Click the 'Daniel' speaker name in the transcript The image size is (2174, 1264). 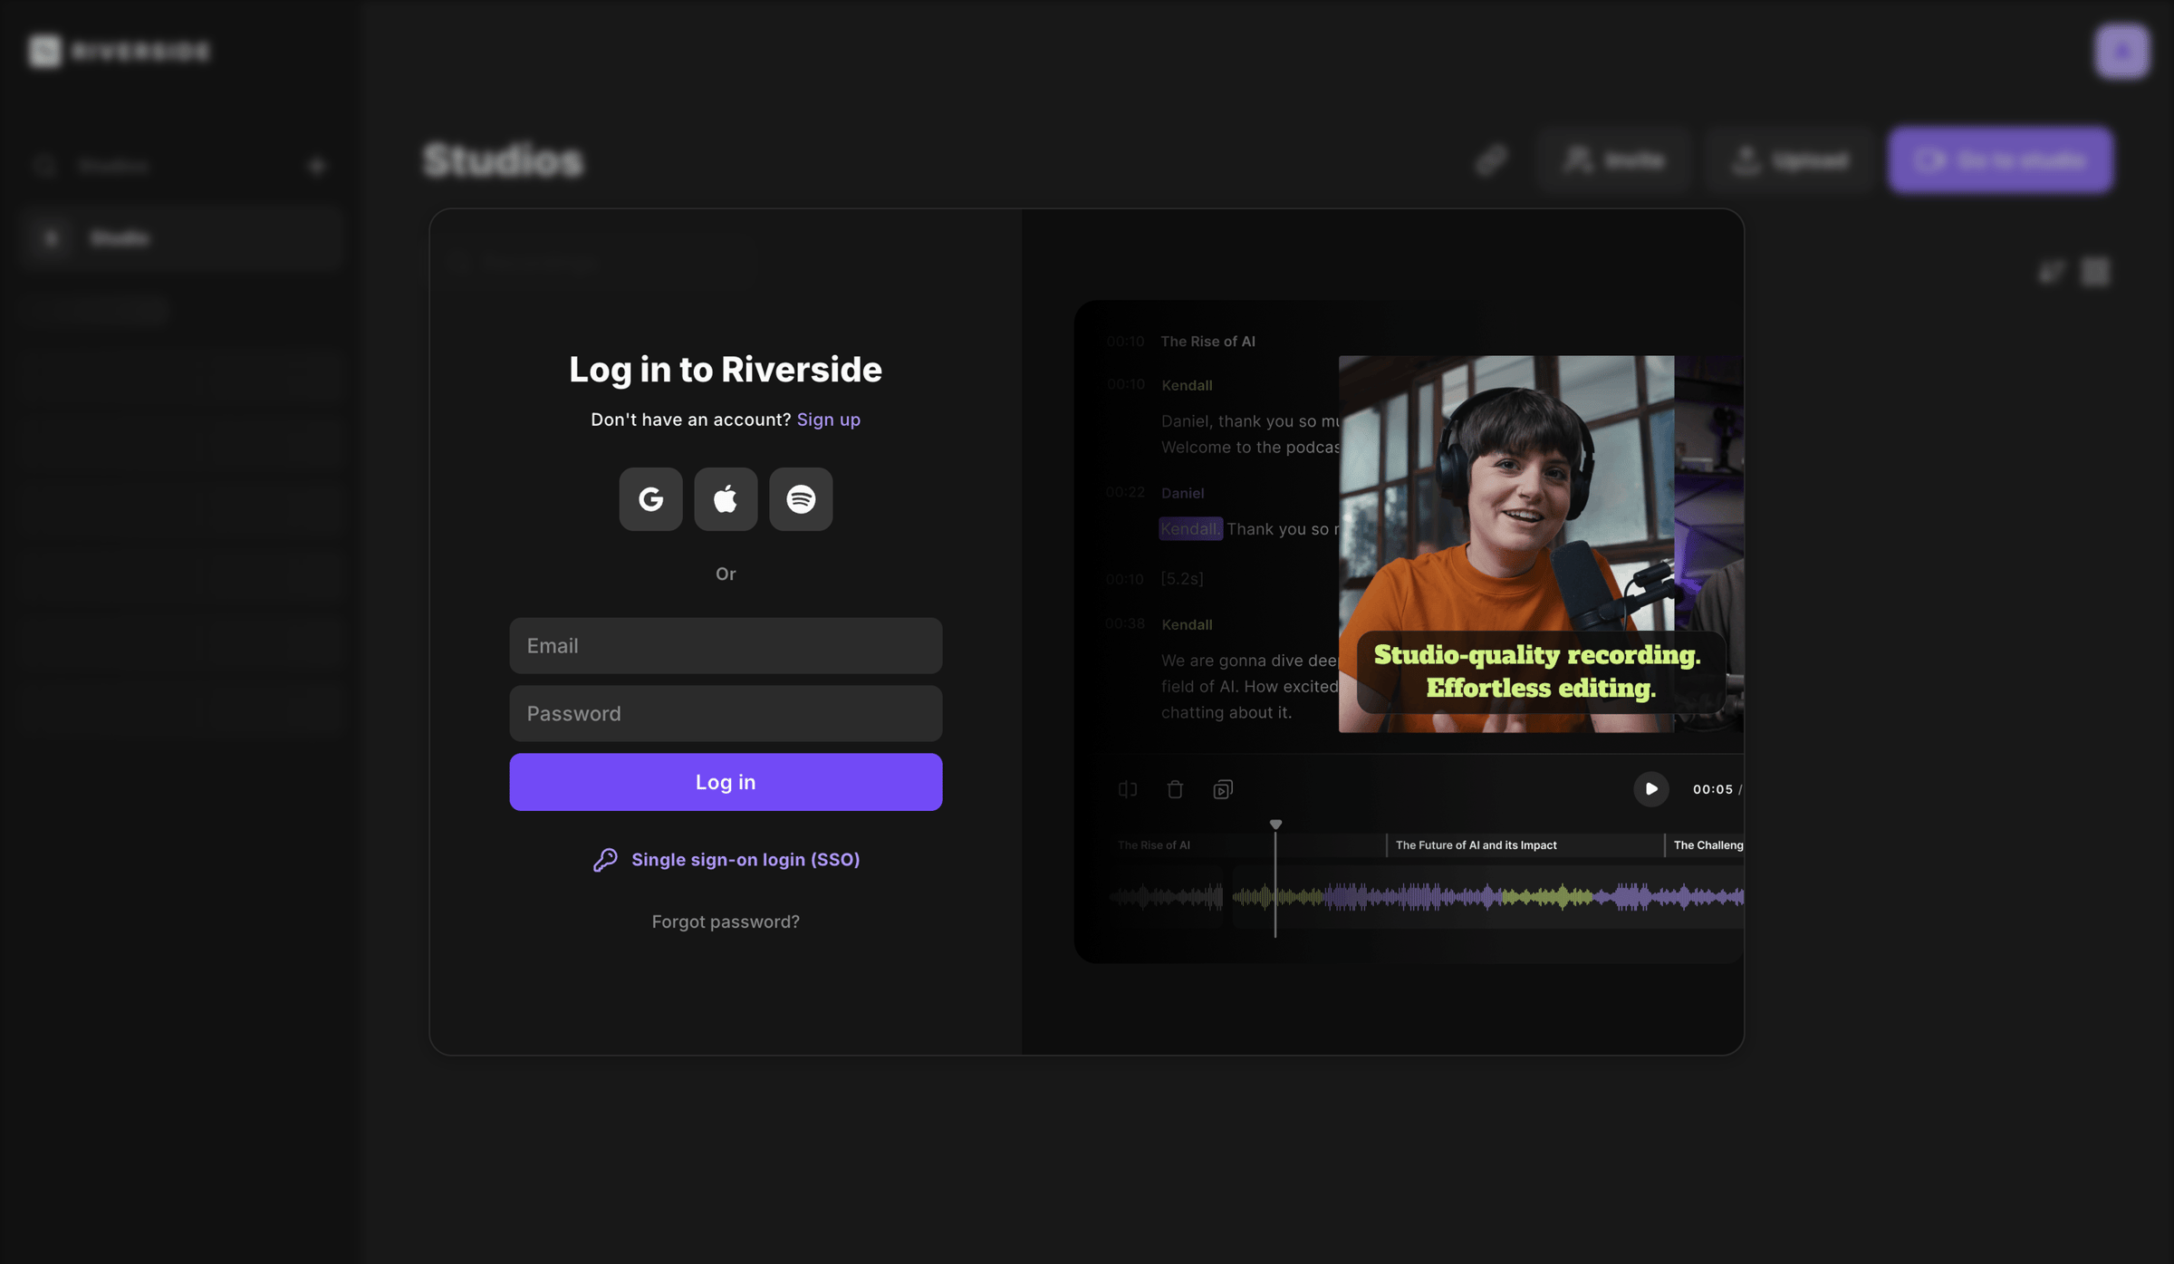click(x=1183, y=493)
